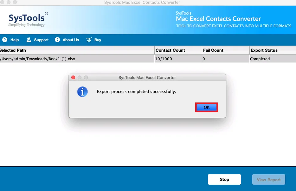Open the View Report button

click(x=269, y=179)
